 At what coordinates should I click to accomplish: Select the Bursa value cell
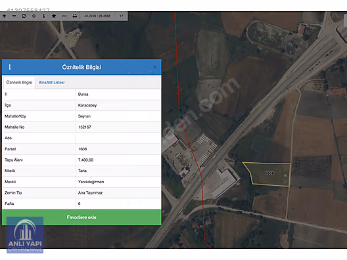pos(118,94)
